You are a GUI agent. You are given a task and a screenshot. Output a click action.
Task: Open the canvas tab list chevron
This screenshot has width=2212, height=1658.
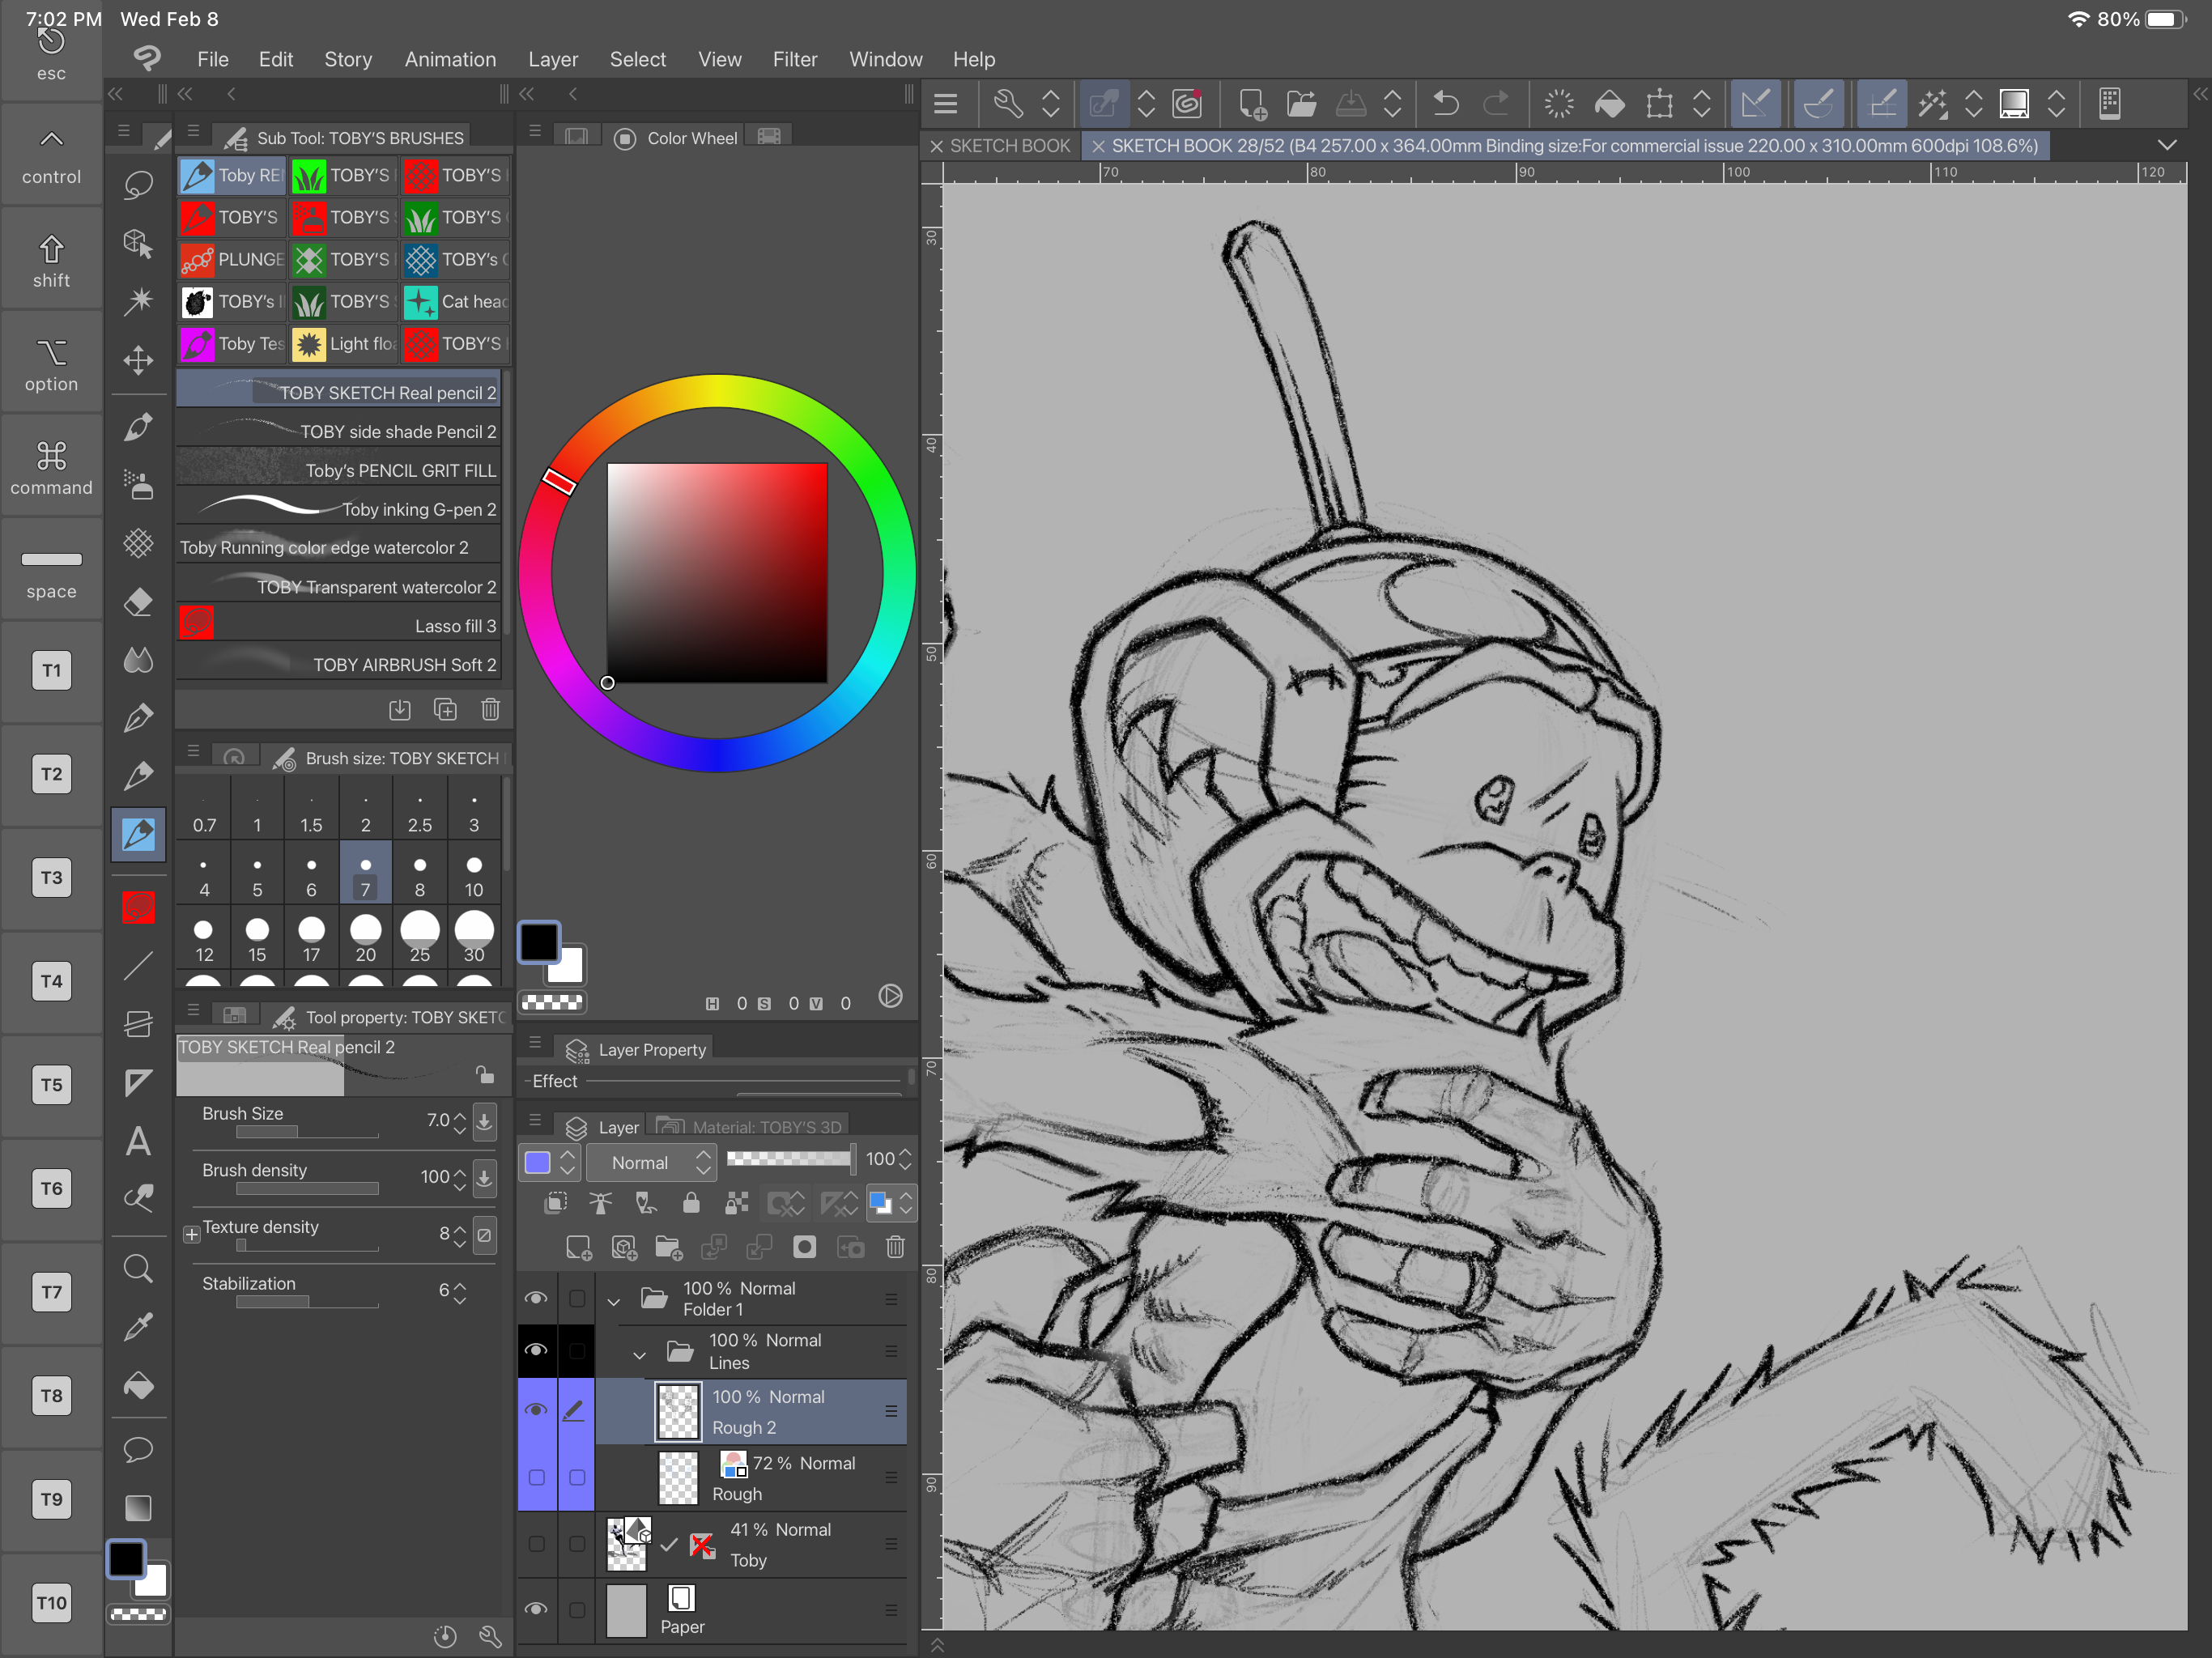point(2166,145)
